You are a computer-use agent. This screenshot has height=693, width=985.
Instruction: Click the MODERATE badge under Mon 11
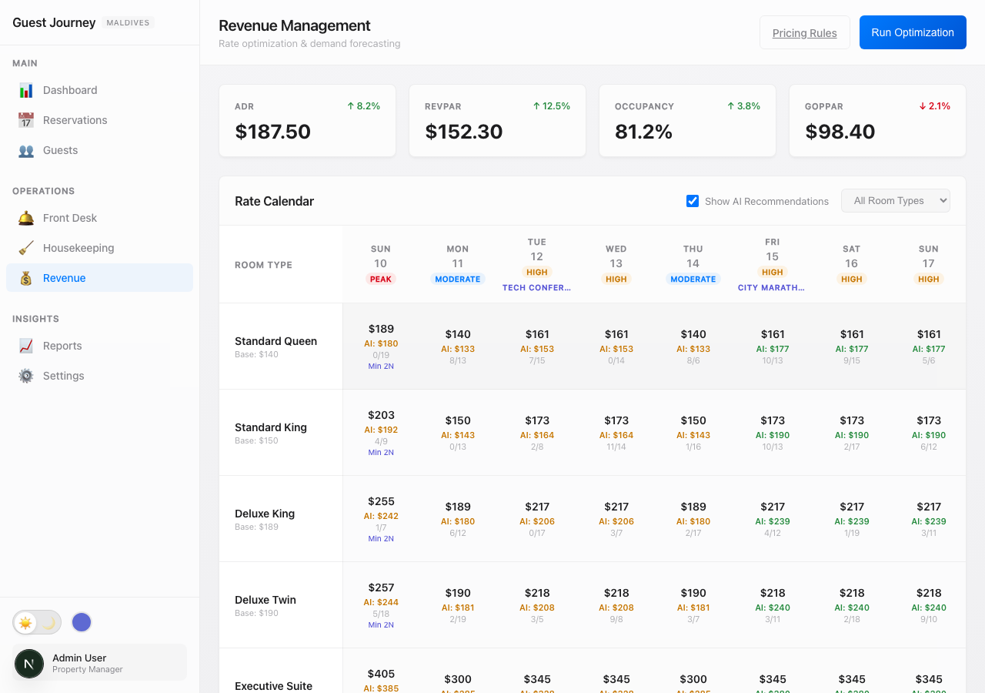(x=458, y=279)
